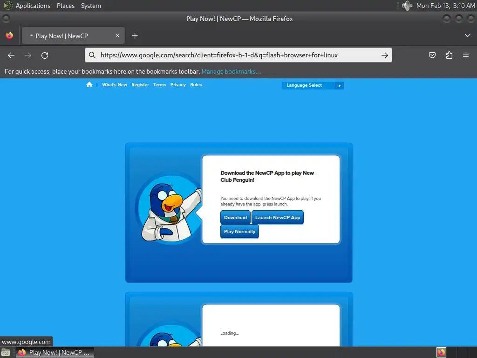Open the Save to Pocket icon
This screenshot has width=477, height=358.
[x=432, y=55]
